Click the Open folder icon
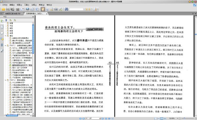Image resolution: width=197 pixels, height=120 pixels. pos(4,9)
